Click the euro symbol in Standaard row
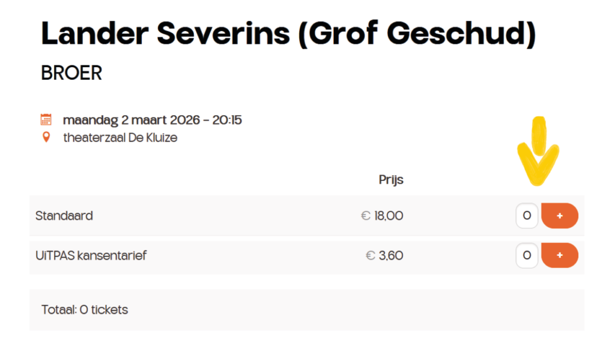Image resolution: width=615 pixels, height=338 pixels. click(x=365, y=216)
